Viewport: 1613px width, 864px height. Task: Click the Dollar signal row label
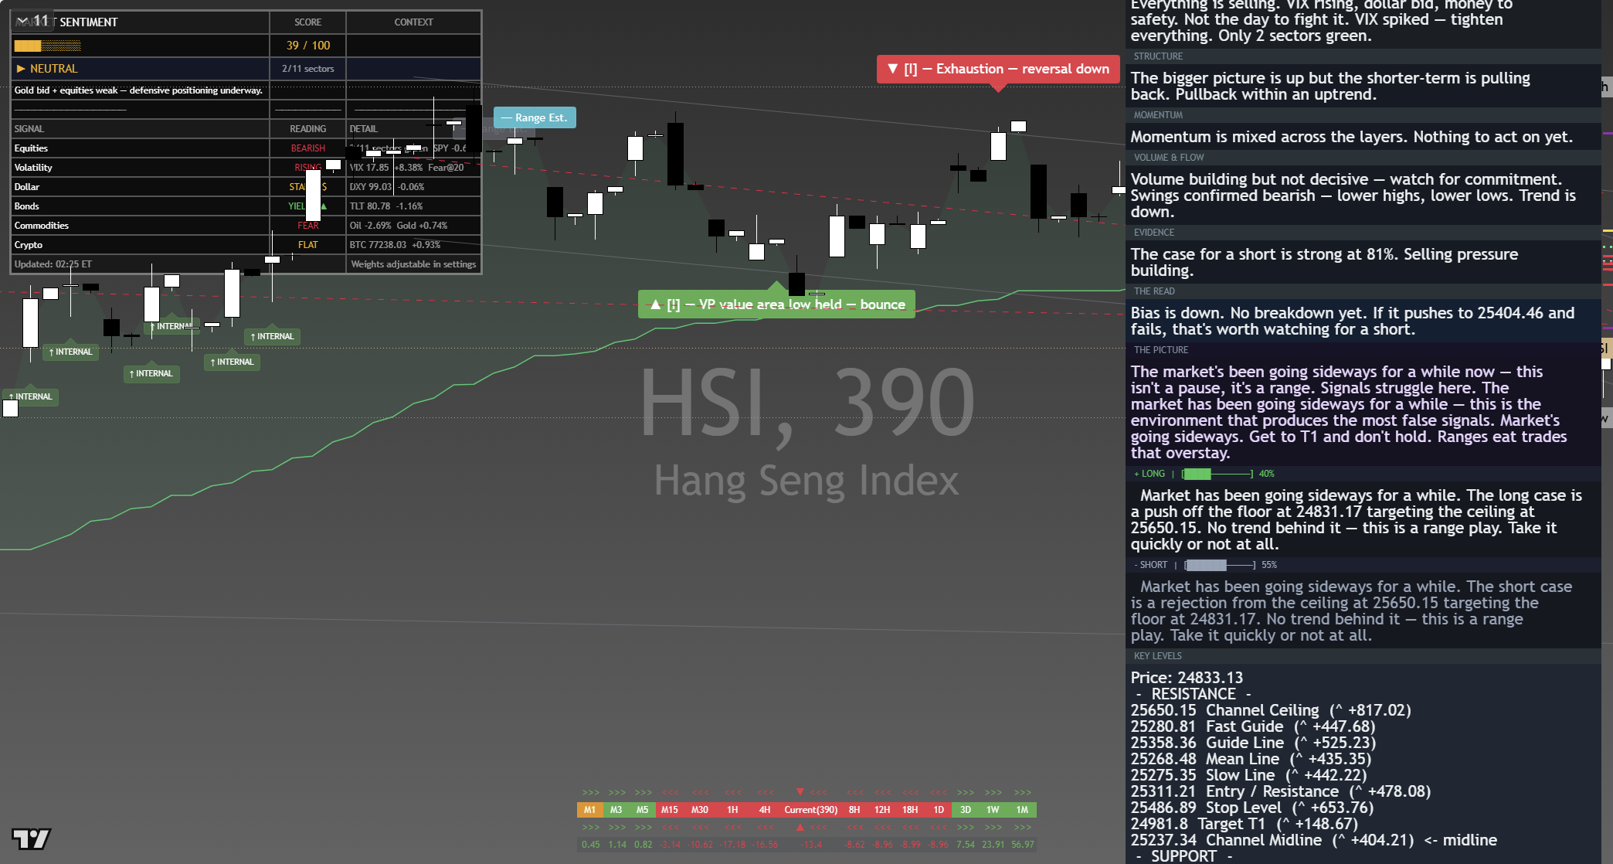26,187
